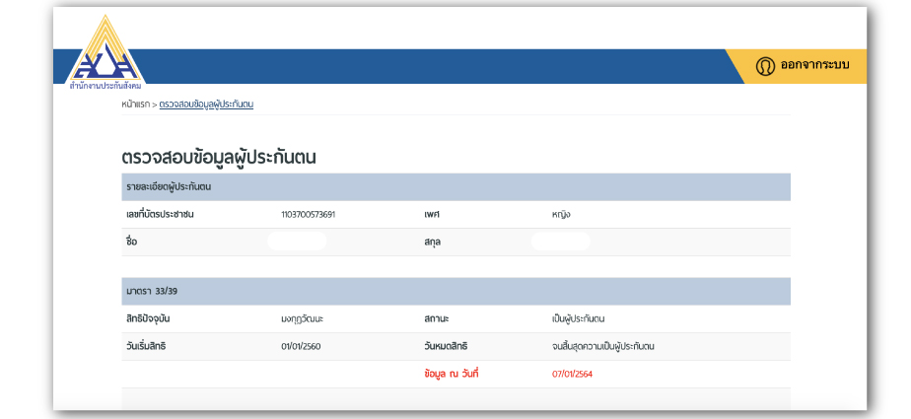This screenshot has width=911, height=419.
Task: Open the ตรวจสอบข้อมูลผู้ประกันตน breadcrumb link
Action: point(206,104)
